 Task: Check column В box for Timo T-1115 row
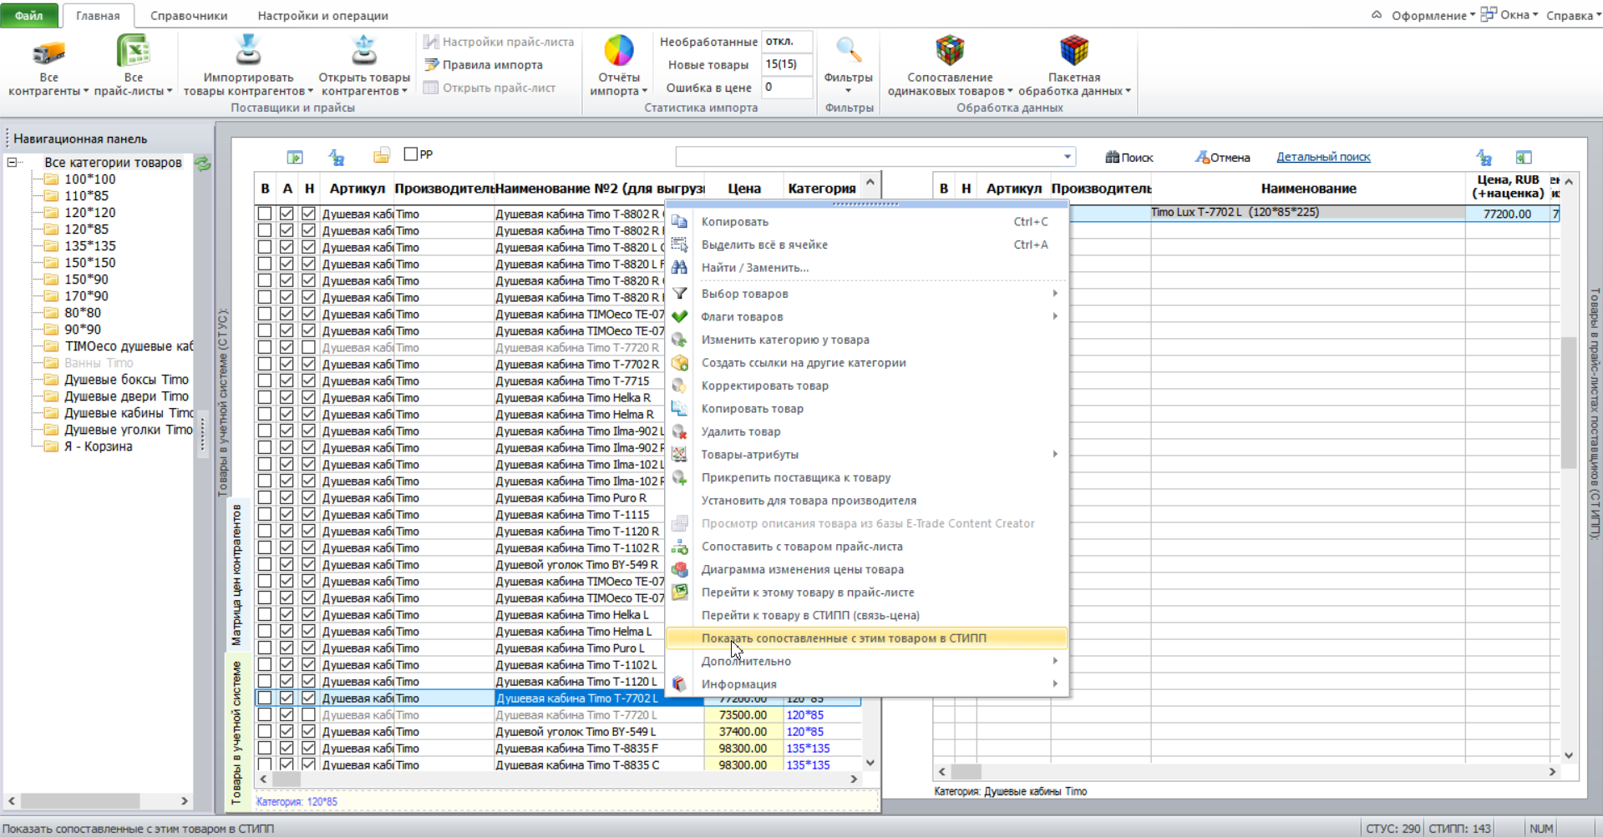coord(265,514)
